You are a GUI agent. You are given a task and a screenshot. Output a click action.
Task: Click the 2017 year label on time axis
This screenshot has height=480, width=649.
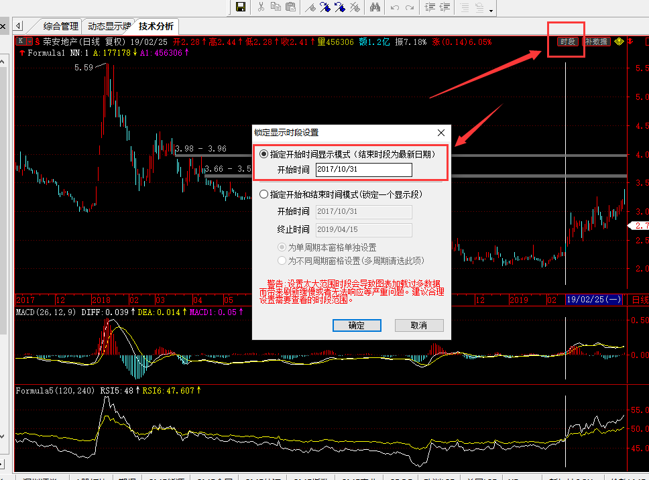point(25,300)
